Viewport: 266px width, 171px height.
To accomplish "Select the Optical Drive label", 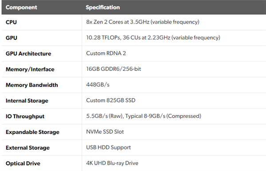I will pyautogui.click(x=23, y=163).
